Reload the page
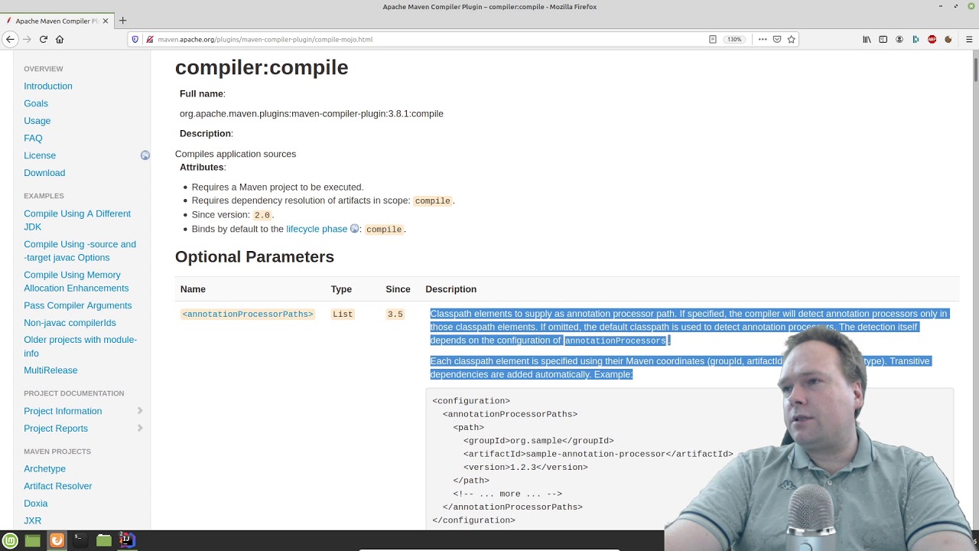Screen dimensions: 979x551 pos(44,39)
